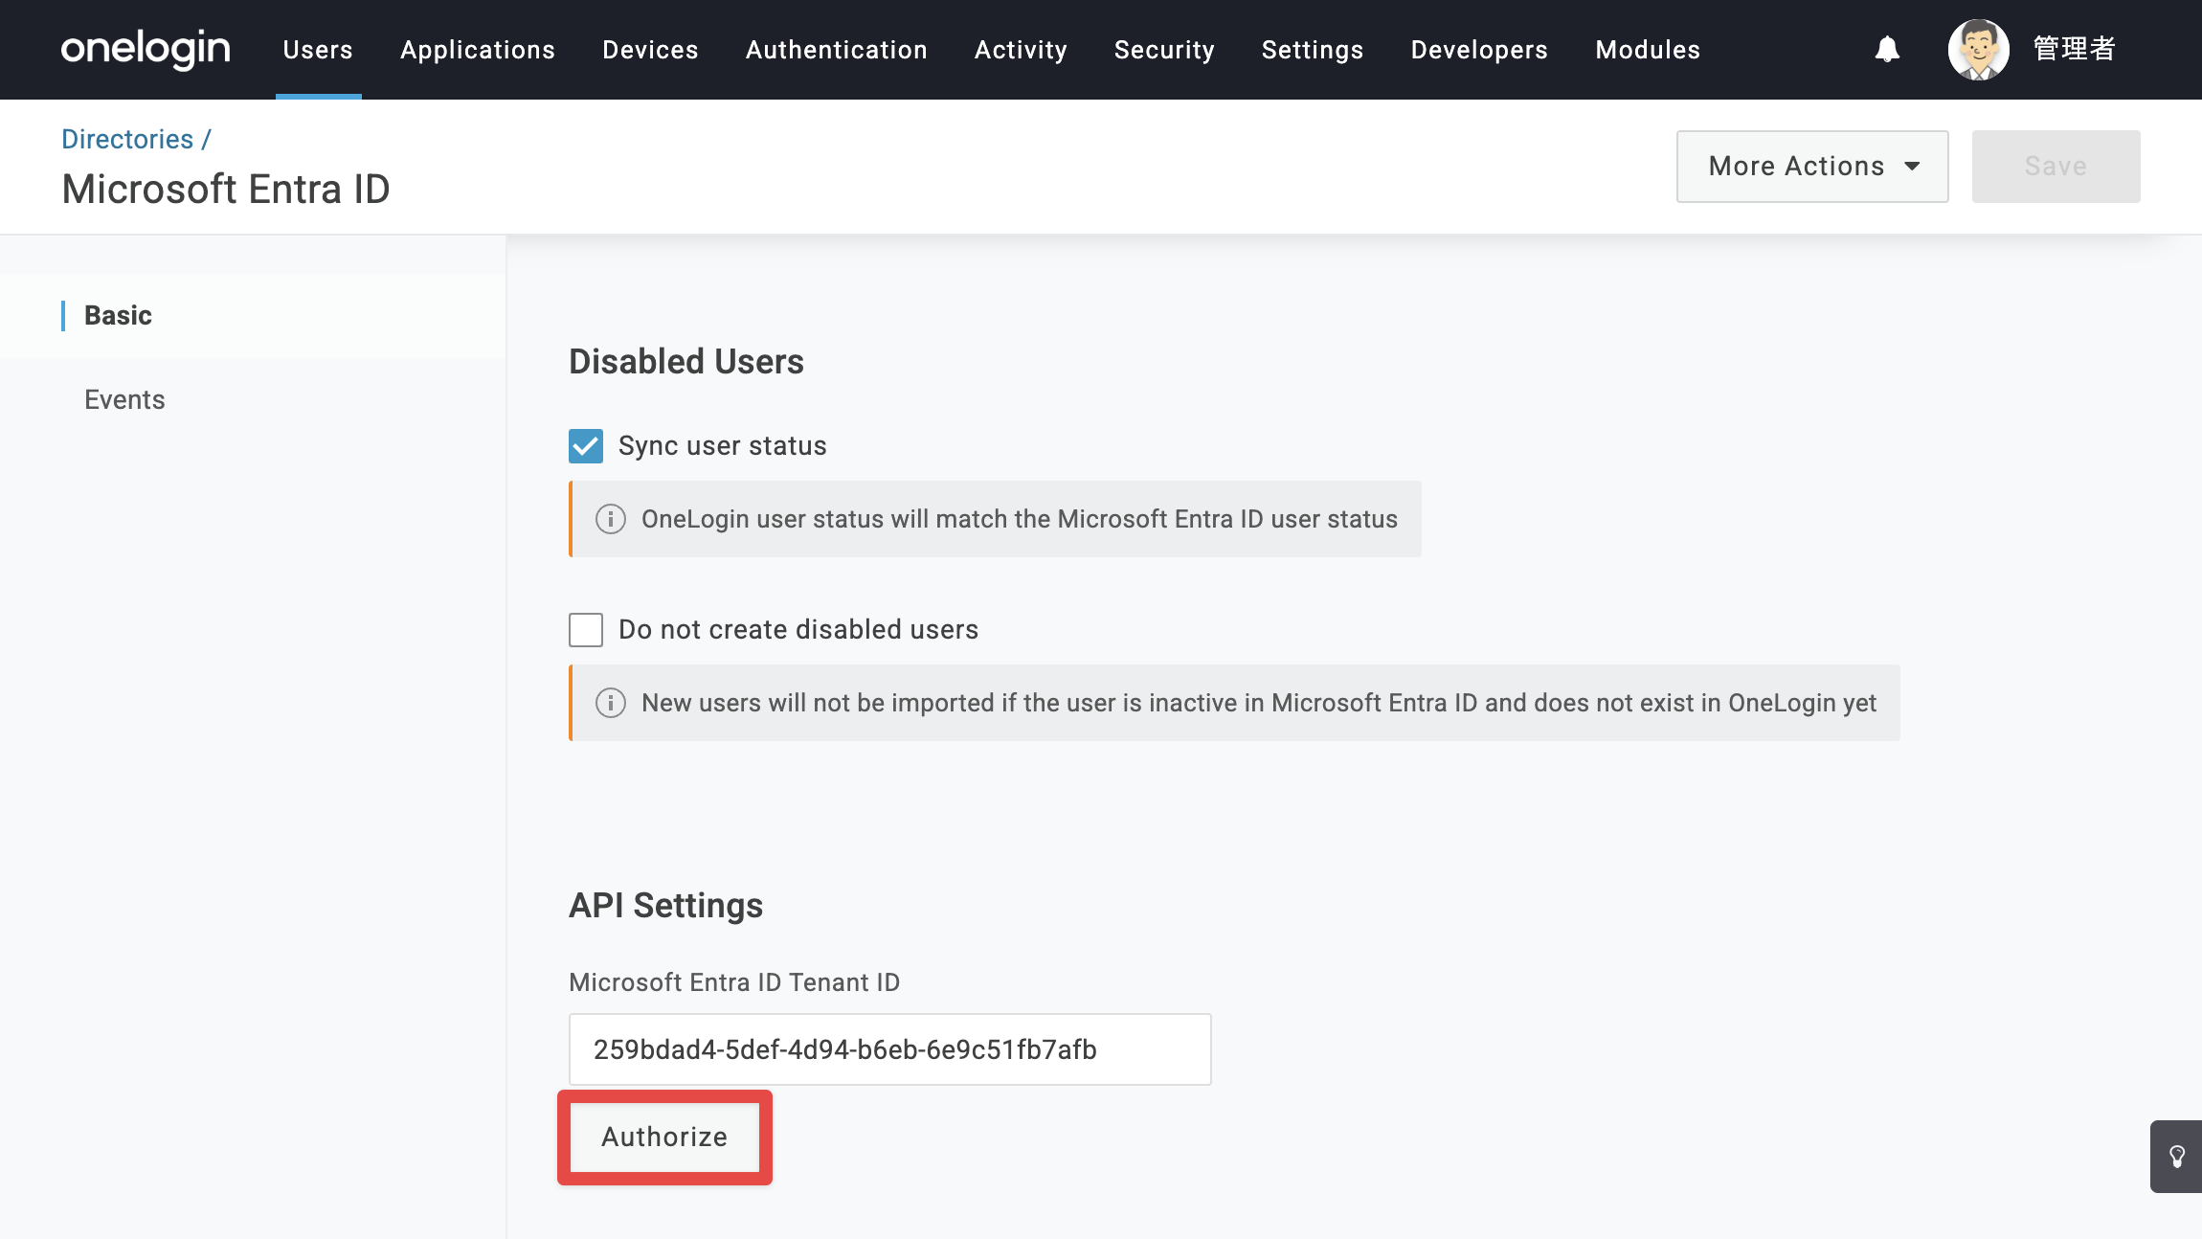The height and width of the screenshot is (1239, 2202).
Task: Open the Devices menu
Action: pos(651,50)
